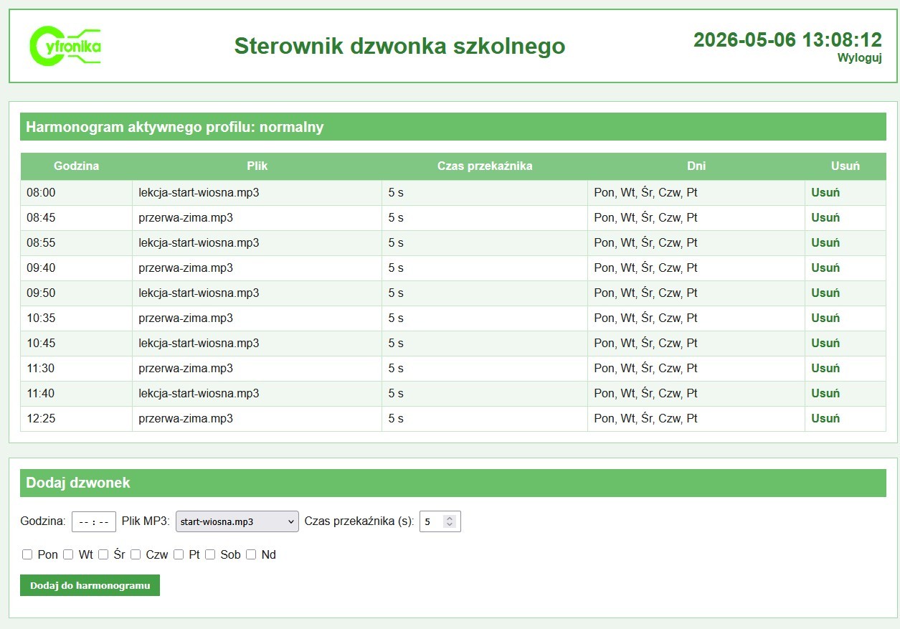Viewport: 900px width, 629px height.
Task: Enable the Śr day checkbox
Action: (x=103, y=554)
